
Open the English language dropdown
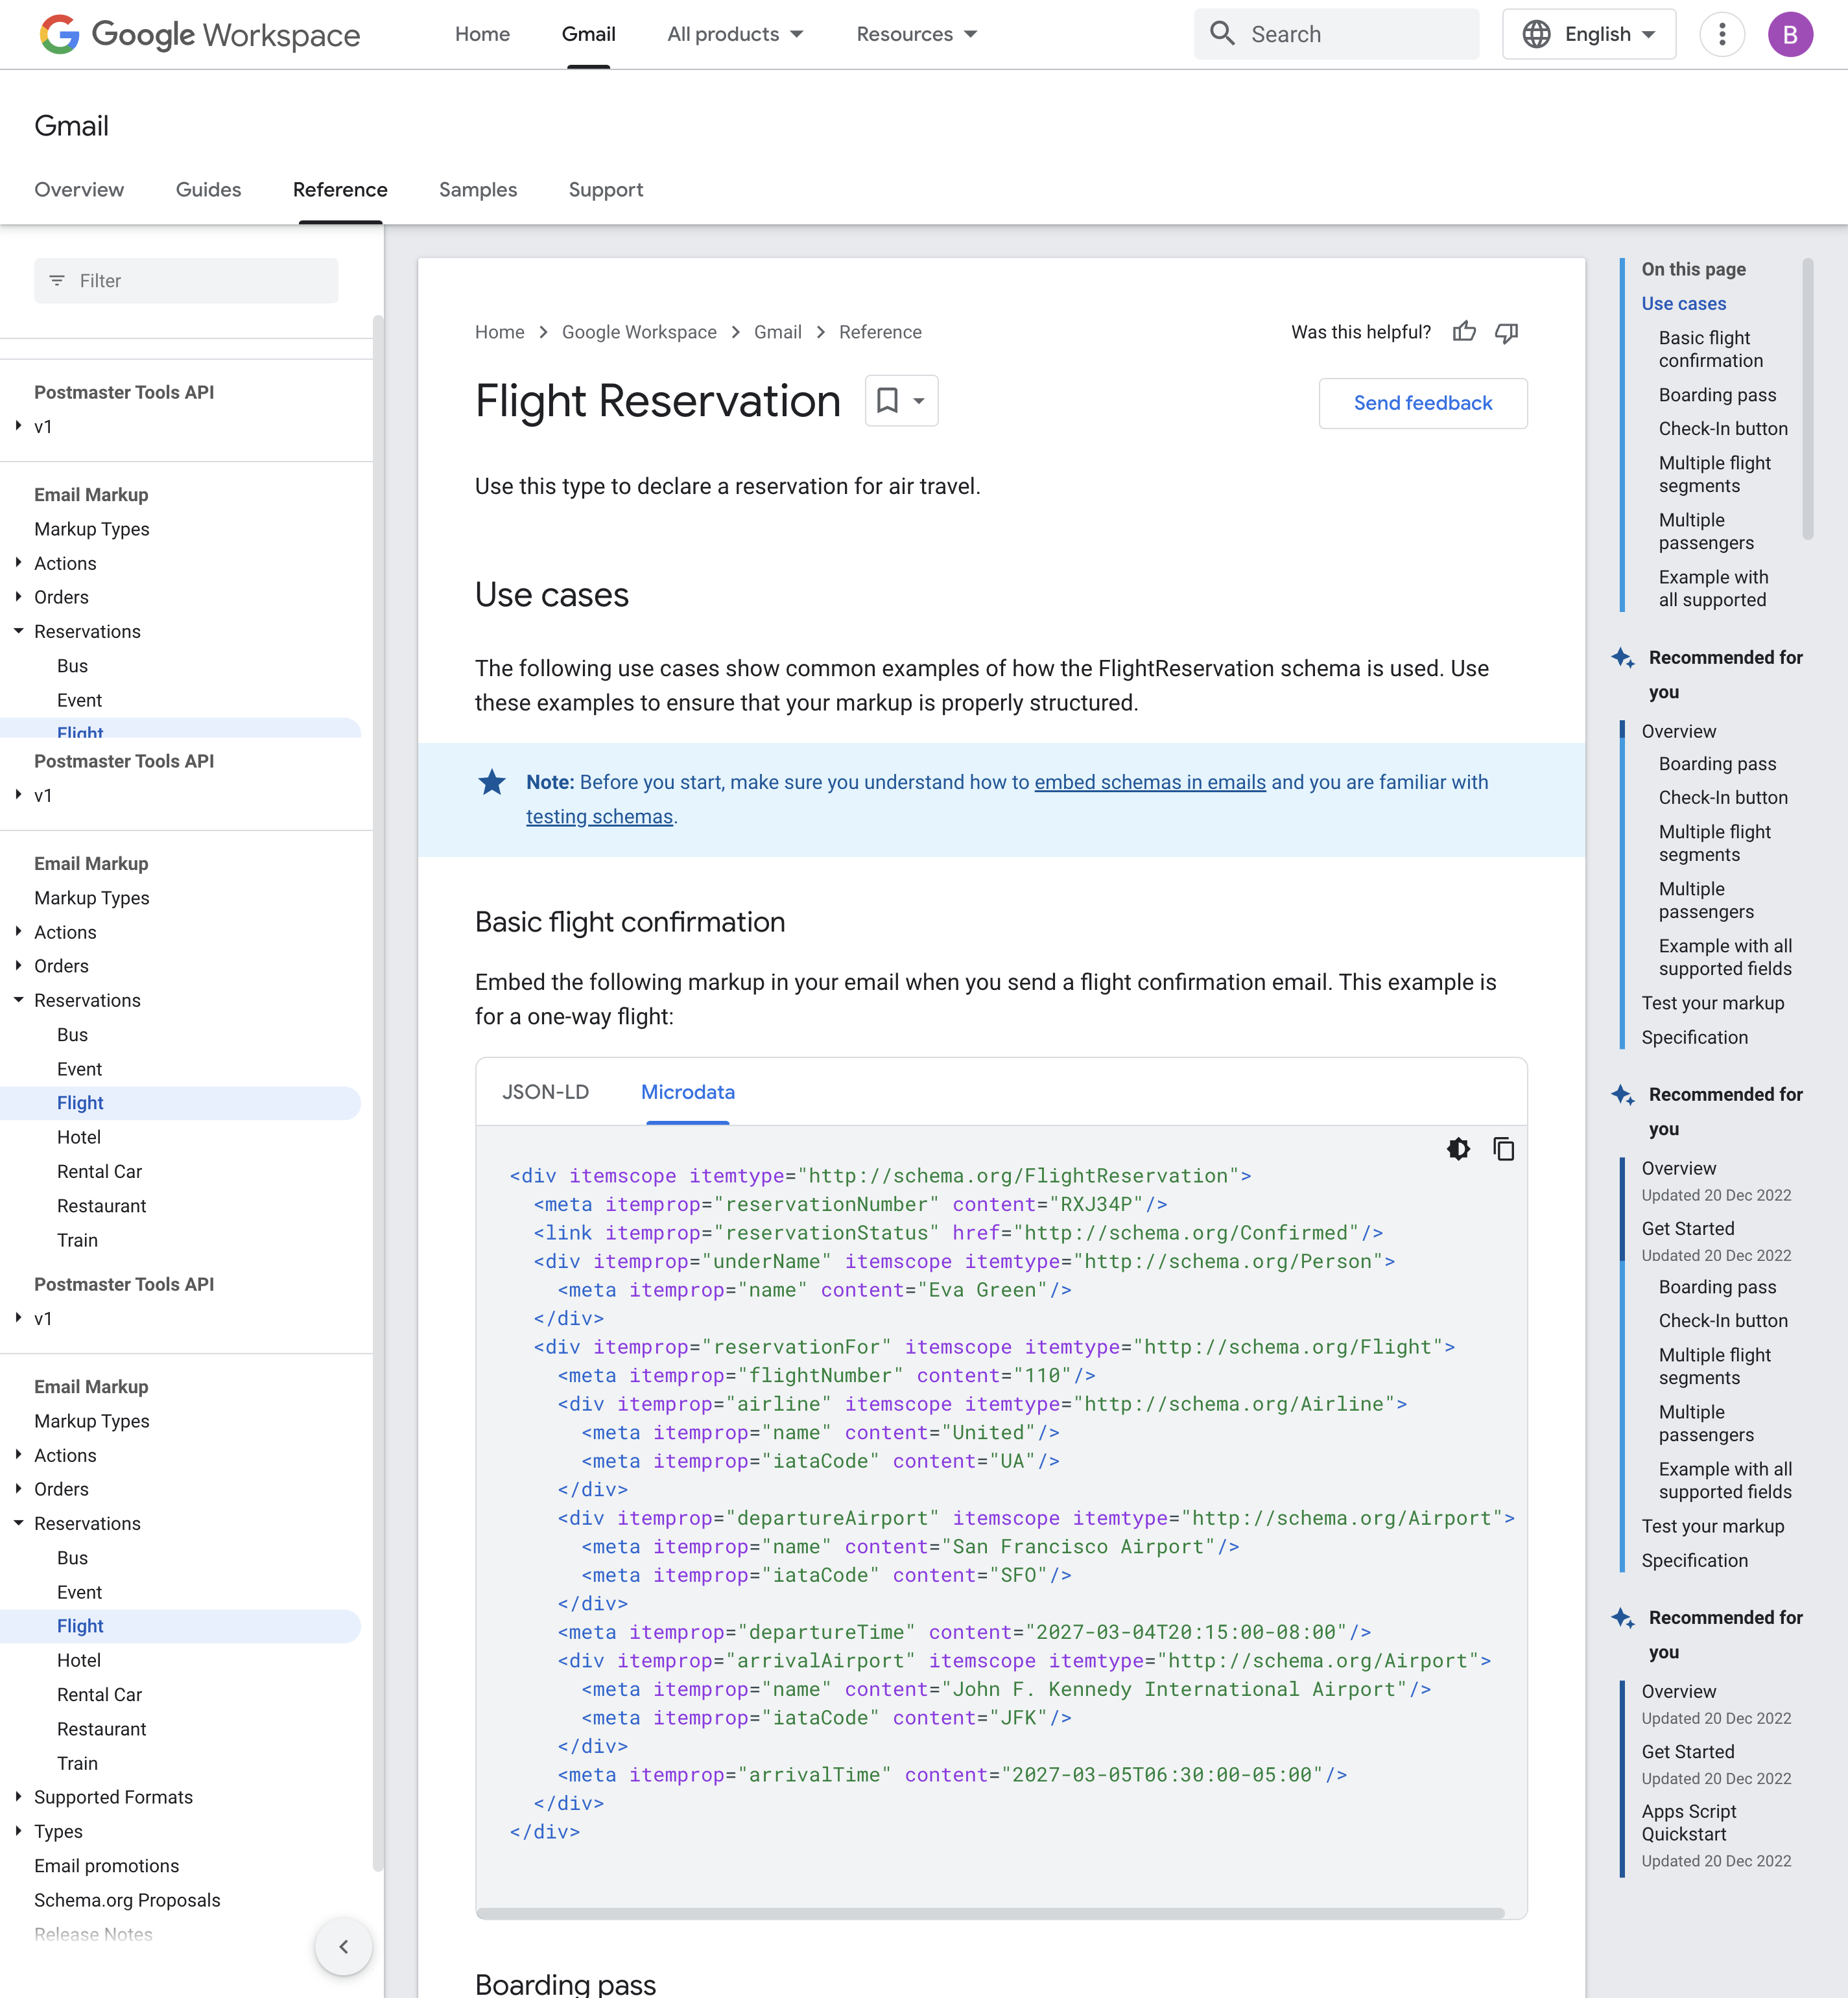(x=1588, y=34)
